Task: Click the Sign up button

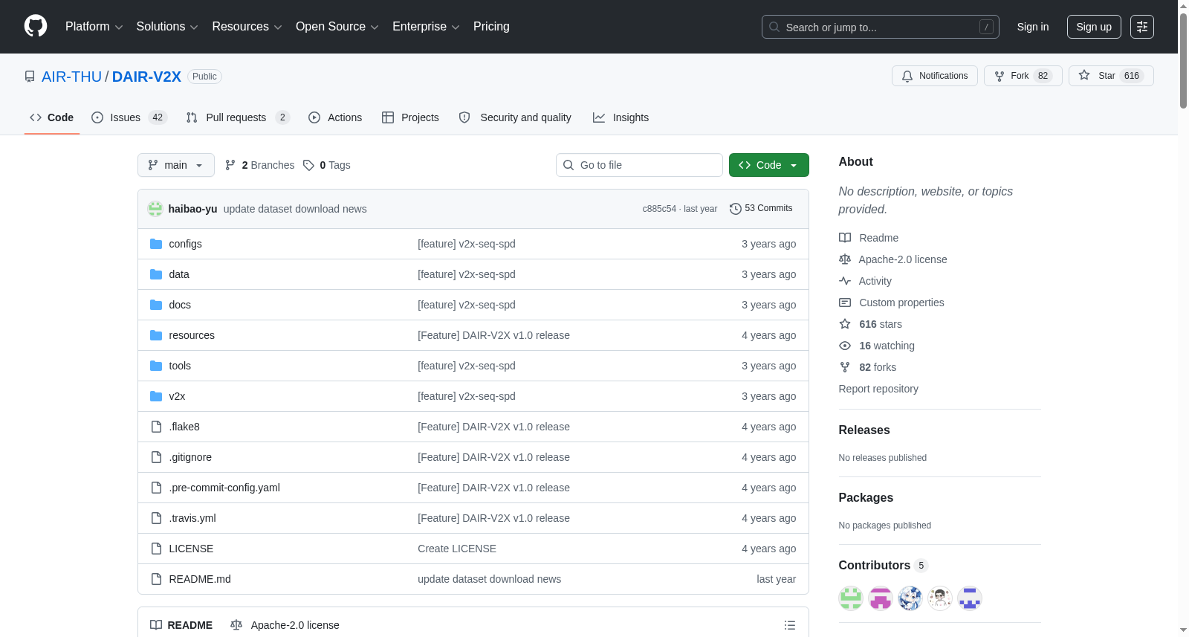Action: coord(1094,27)
